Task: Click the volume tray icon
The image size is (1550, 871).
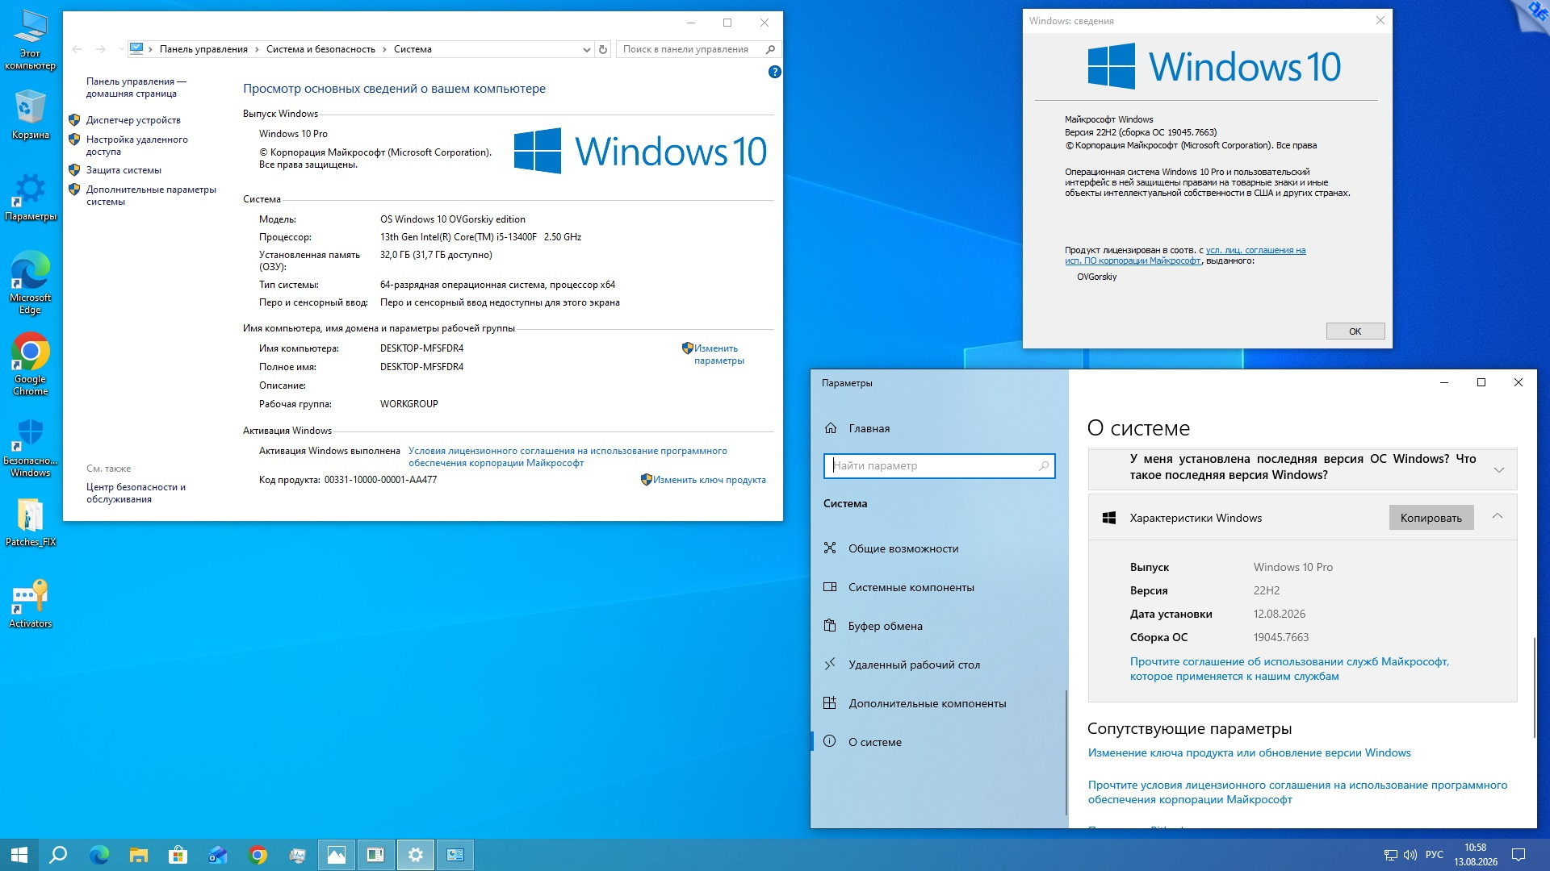Action: pyautogui.click(x=1410, y=855)
